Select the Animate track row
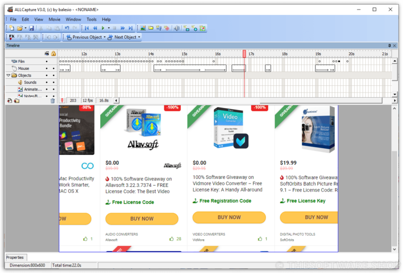This screenshot has width=403, height=273. 31,89
